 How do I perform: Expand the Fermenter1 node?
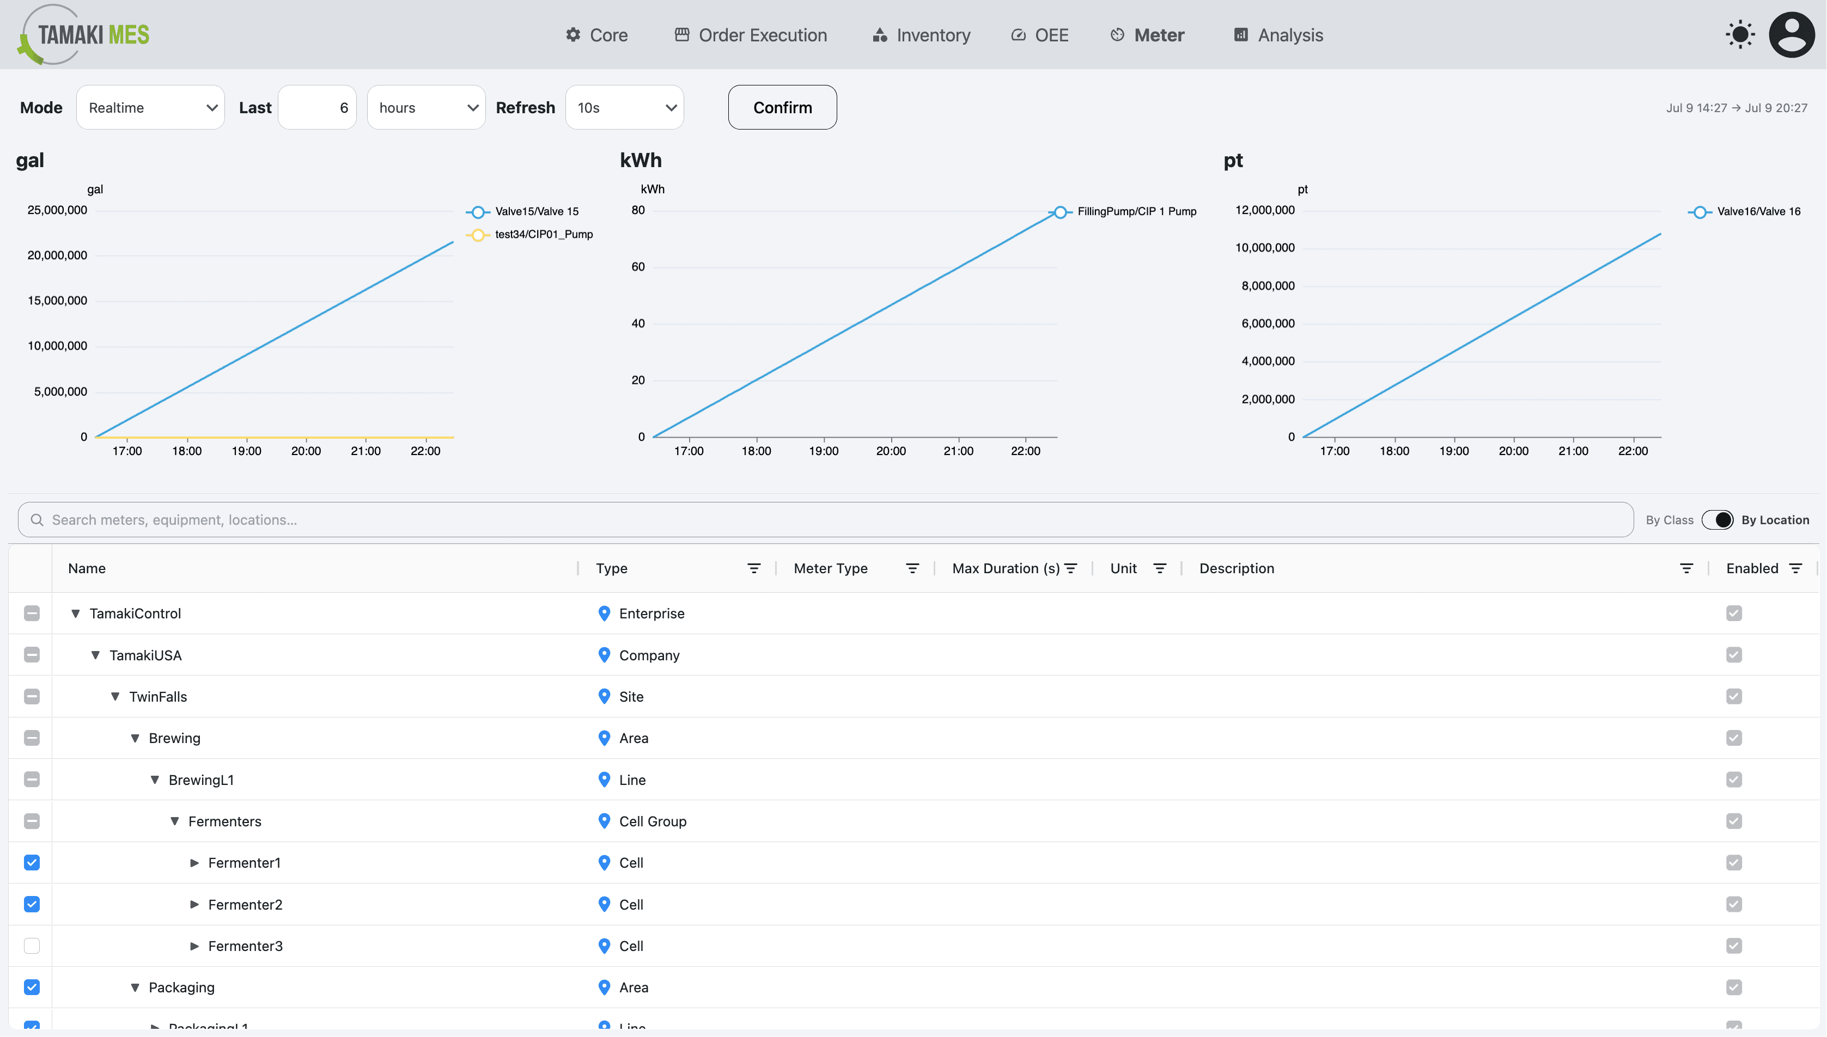194,862
